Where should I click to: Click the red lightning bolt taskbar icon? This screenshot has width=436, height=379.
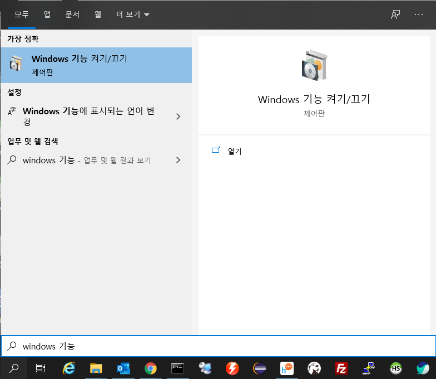coord(232,368)
